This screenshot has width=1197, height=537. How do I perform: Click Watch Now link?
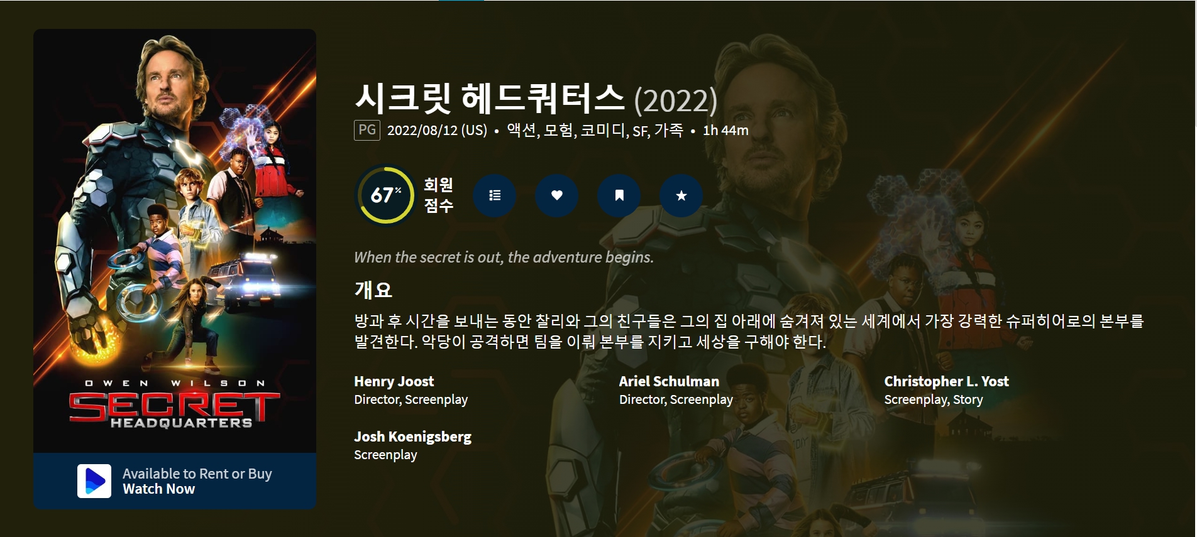point(158,489)
